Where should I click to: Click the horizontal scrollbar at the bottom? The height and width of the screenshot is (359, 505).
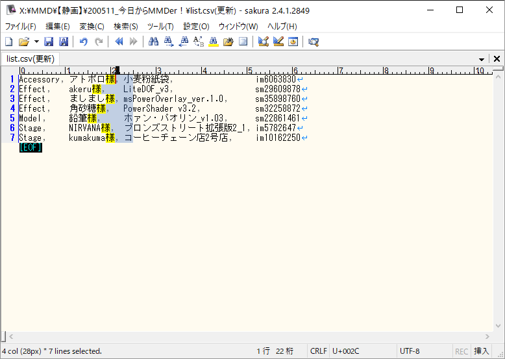247,336
